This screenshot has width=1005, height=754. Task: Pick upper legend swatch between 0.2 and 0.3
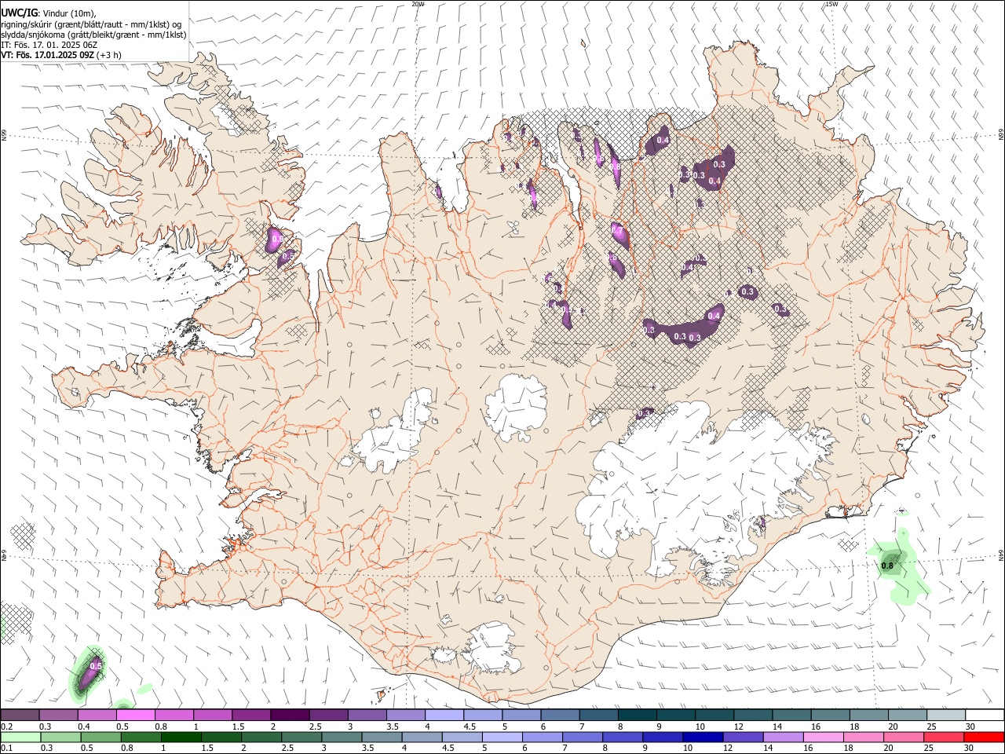click(20, 716)
